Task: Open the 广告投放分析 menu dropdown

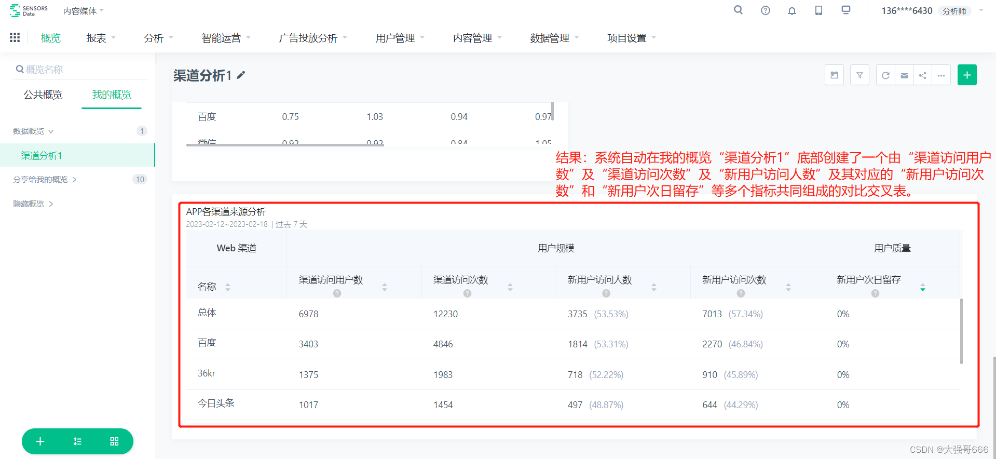Action: click(313, 38)
